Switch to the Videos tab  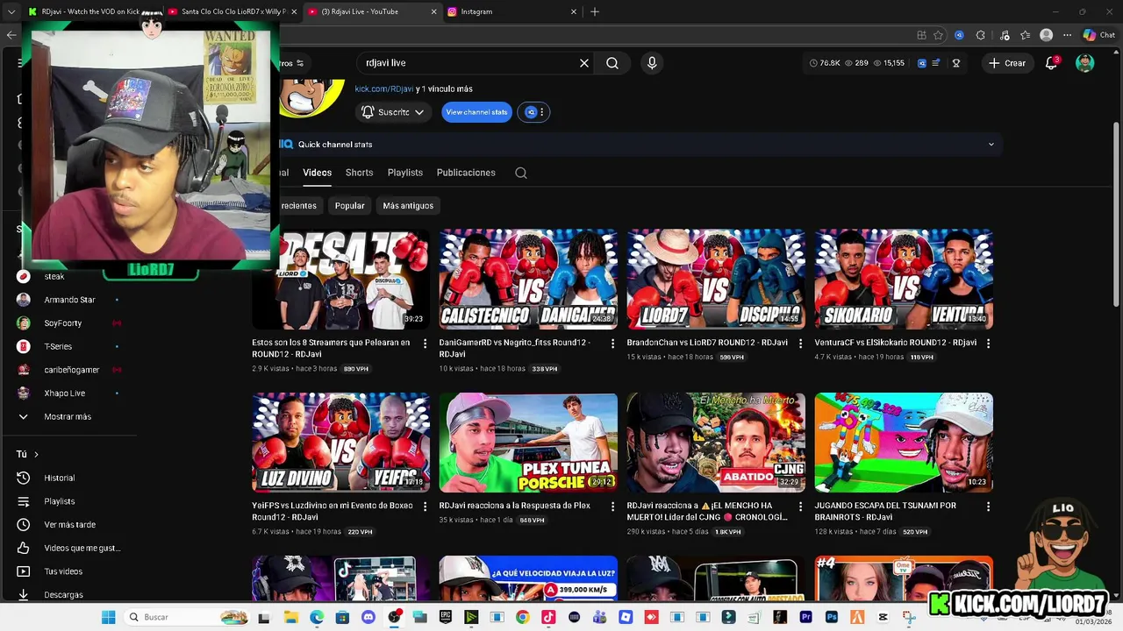coord(317,173)
